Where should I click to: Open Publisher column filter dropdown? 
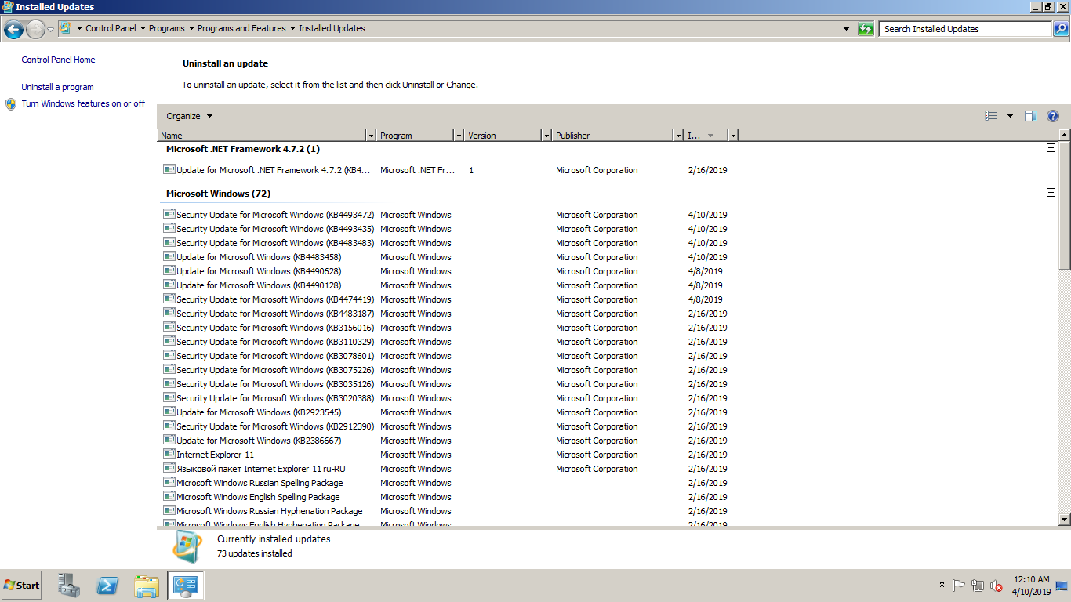point(678,136)
